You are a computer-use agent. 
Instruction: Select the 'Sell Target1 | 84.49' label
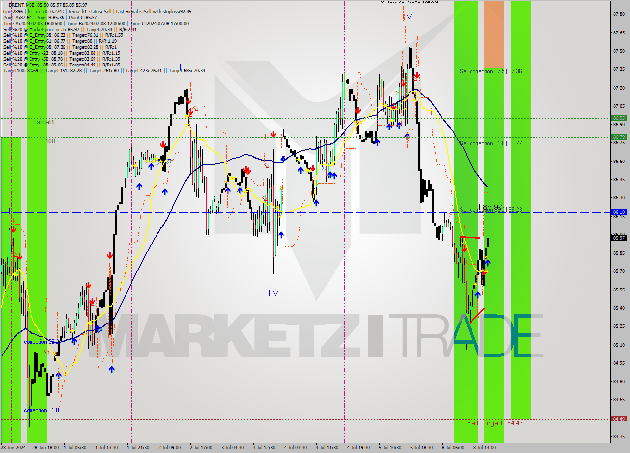[x=495, y=423]
